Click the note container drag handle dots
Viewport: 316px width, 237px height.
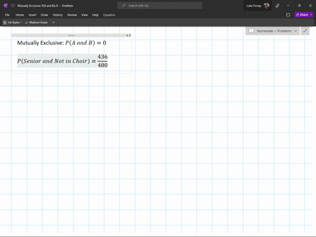tap(71, 36)
